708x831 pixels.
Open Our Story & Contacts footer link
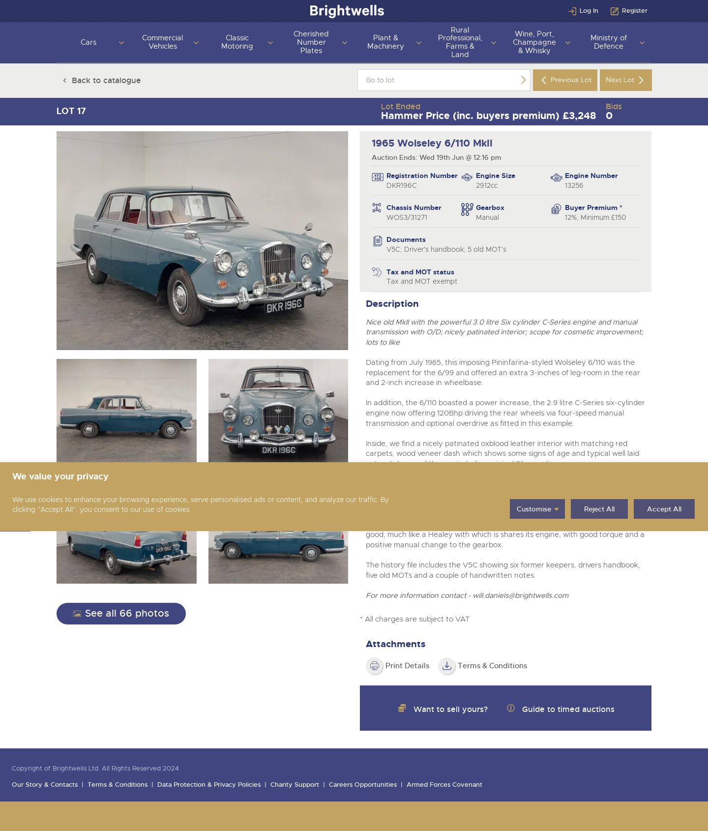45,785
